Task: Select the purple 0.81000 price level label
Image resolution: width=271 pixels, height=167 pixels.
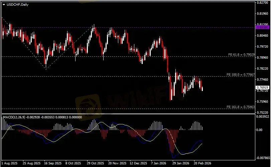Action: tap(262, 27)
